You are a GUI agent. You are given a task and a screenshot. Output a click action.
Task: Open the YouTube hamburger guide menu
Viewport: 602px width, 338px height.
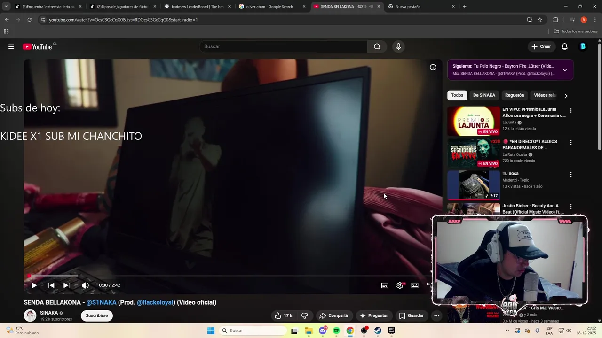point(11,46)
